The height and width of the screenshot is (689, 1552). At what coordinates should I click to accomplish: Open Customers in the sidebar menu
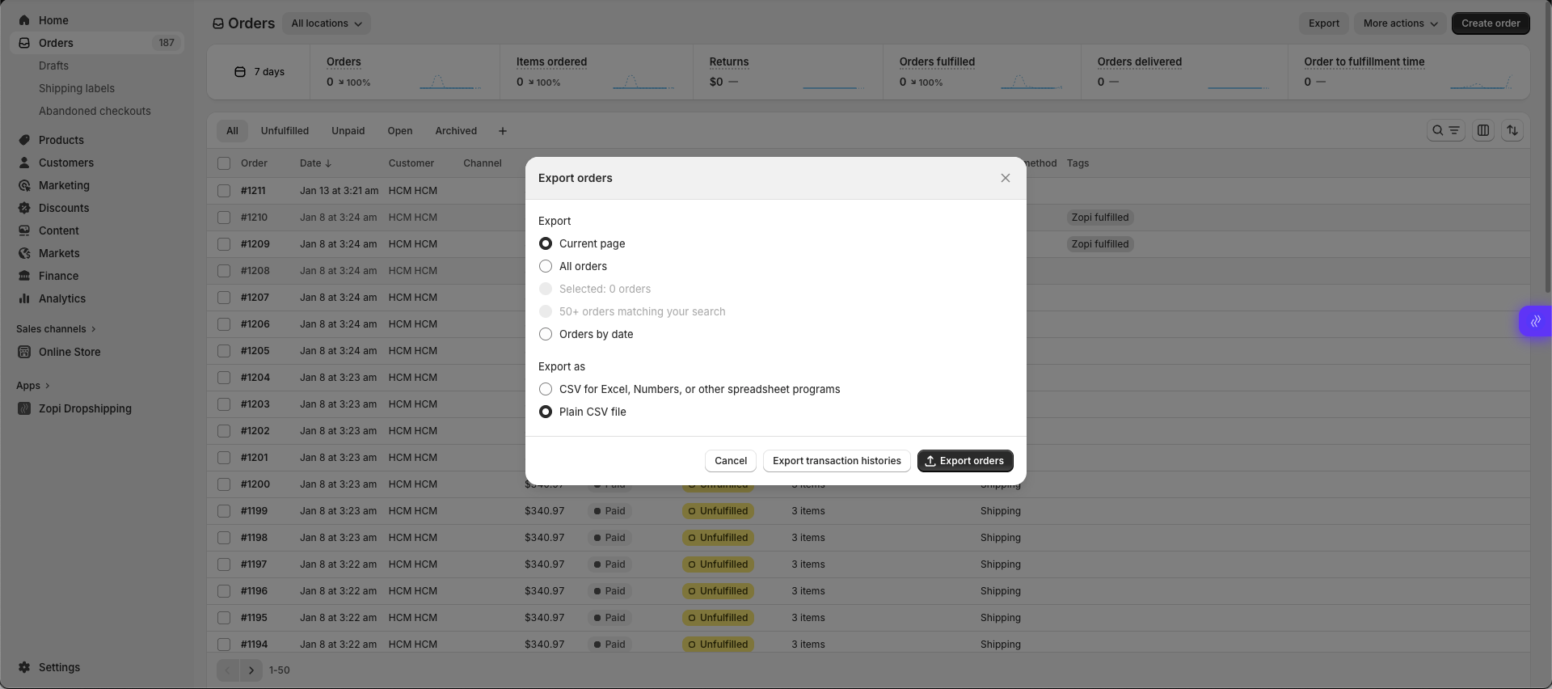click(x=65, y=163)
